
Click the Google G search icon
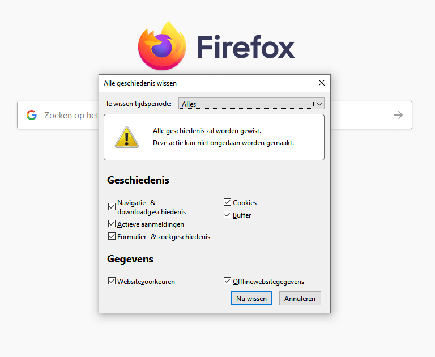tap(32, 115)
